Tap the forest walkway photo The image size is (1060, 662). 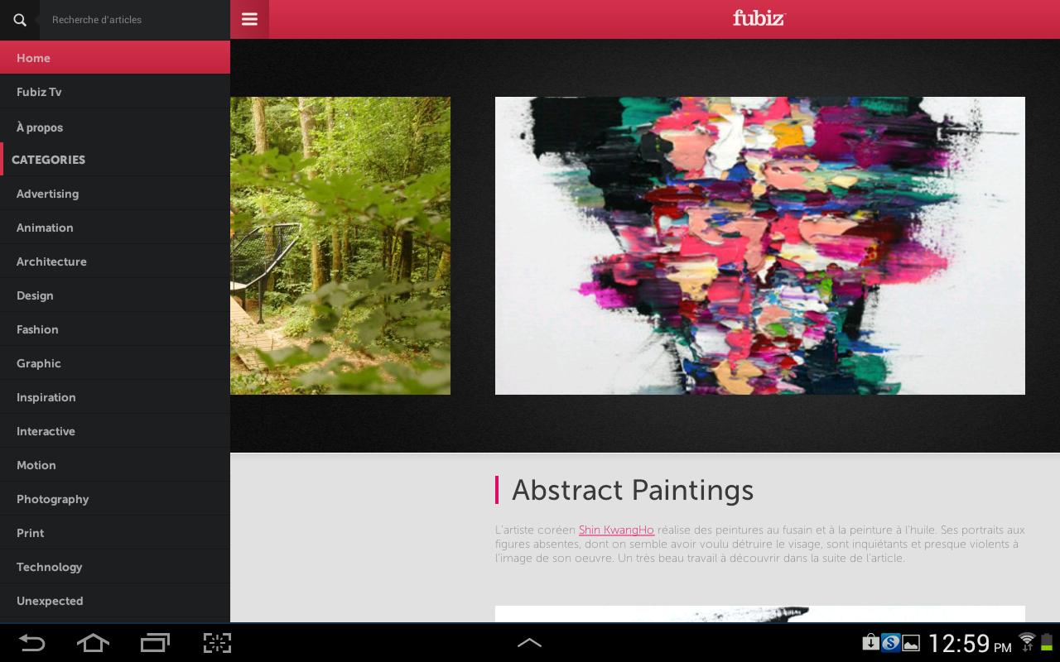[x=340, y=246]
